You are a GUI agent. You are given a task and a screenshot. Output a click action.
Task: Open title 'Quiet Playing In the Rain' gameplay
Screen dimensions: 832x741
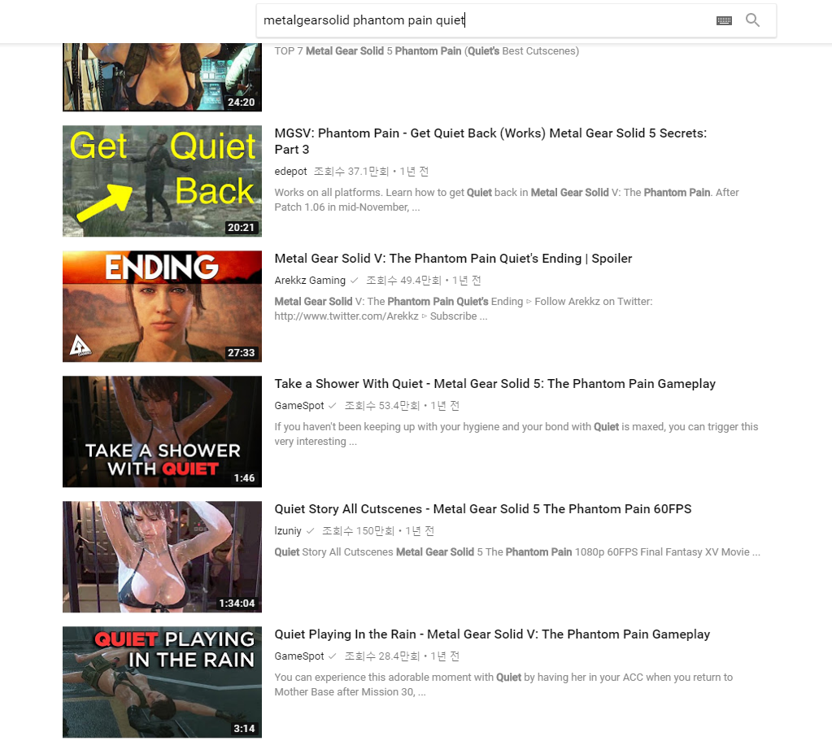click(x=492, y=634)
